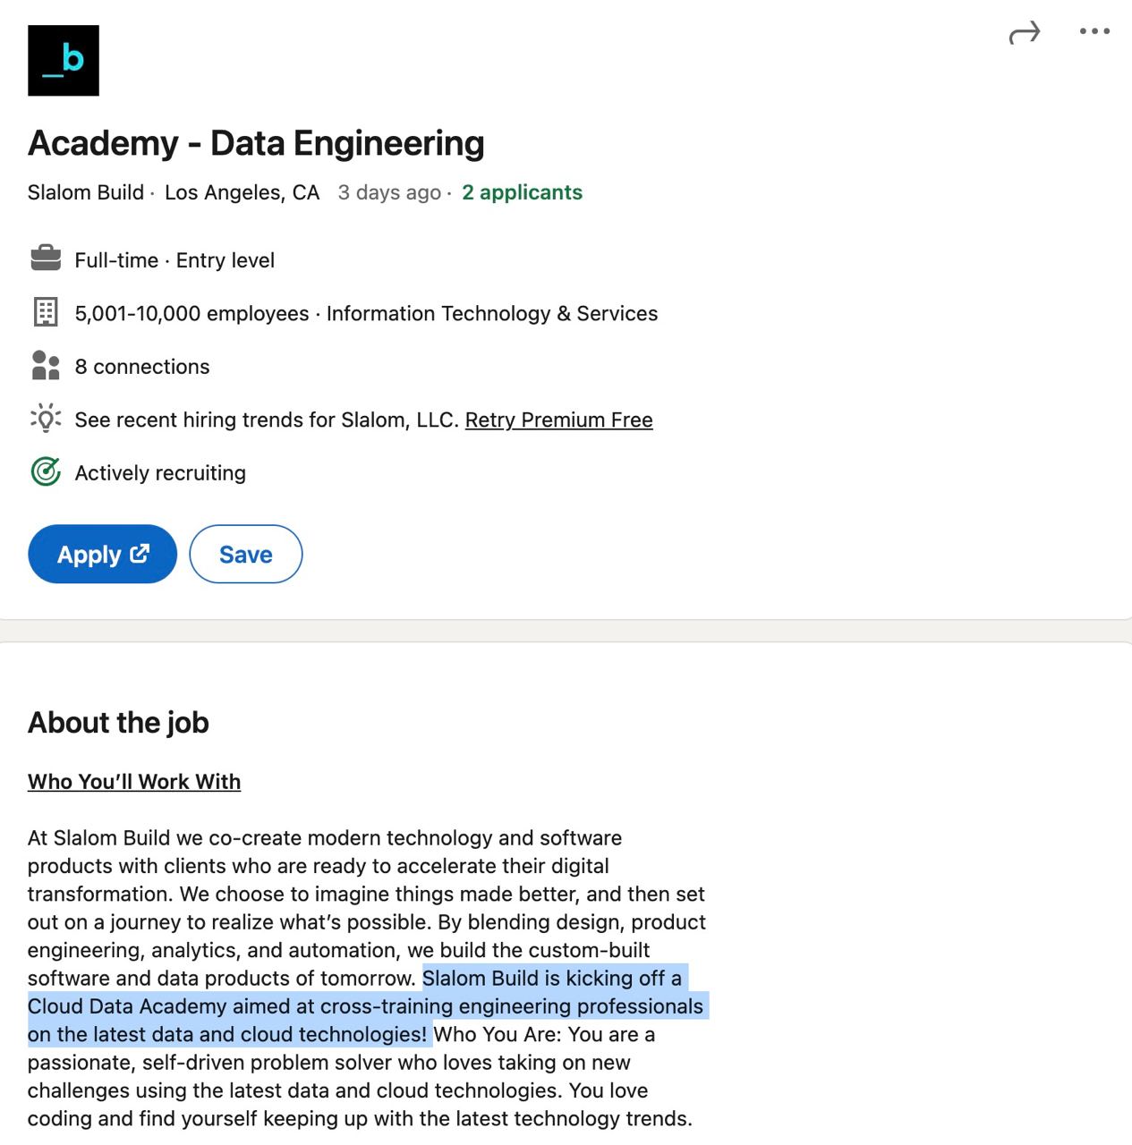Click the lightbulb hiring trends icon
Viewport: 1132px width, 1145px height.
point(46,419)
